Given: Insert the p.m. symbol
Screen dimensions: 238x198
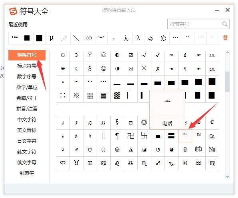Looking at the screenshot, I should click(212, 69).
